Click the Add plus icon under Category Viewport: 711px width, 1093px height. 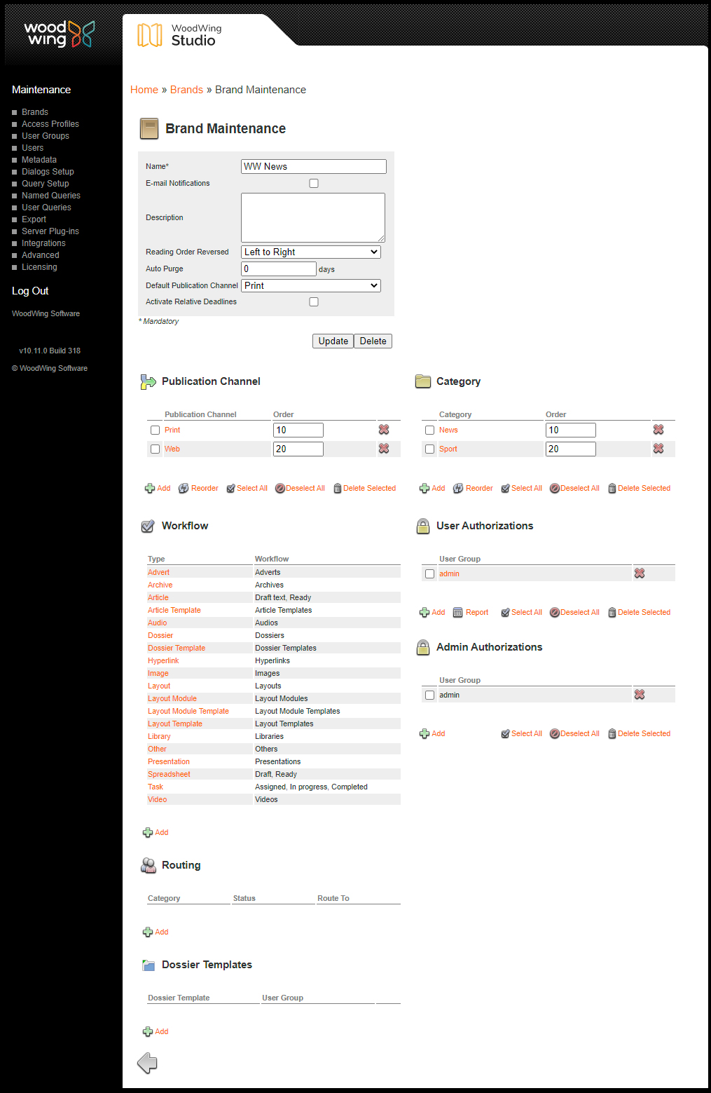coord(424,488)
